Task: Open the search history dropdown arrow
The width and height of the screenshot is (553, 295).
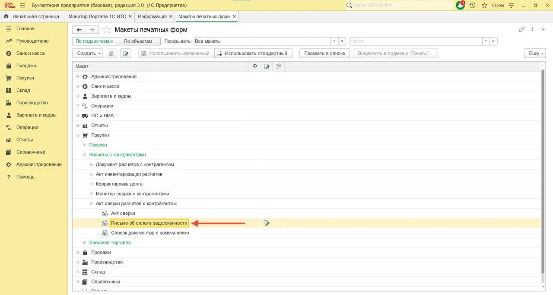Action: tap(486, 41)
